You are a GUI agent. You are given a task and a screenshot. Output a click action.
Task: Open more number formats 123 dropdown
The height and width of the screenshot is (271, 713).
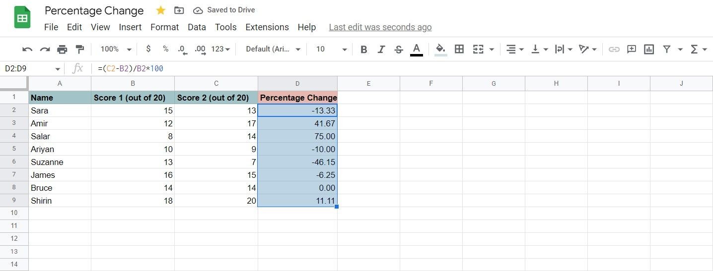pyautogui.click(x=220, y=49)
